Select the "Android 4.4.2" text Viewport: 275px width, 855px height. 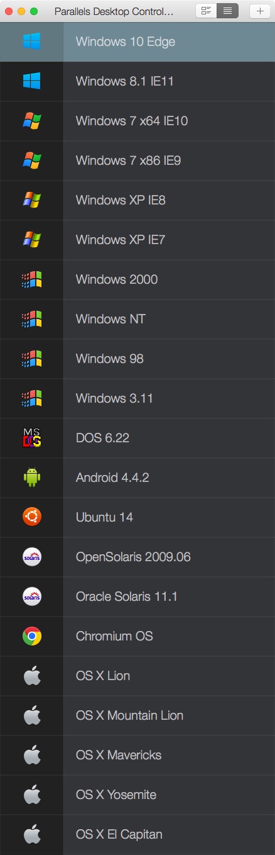tap(112, 478)
